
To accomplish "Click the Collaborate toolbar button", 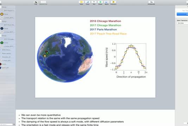I will [151, 2].
